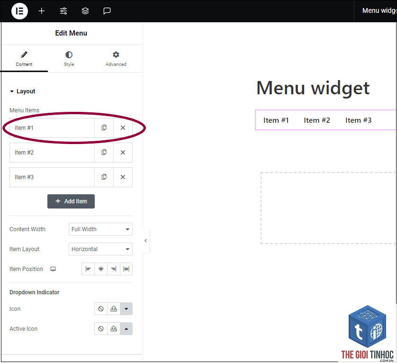Screen dimensions: 397x363
Task: Duplicate menu Item #3
Action: click(x=104, y=177)
